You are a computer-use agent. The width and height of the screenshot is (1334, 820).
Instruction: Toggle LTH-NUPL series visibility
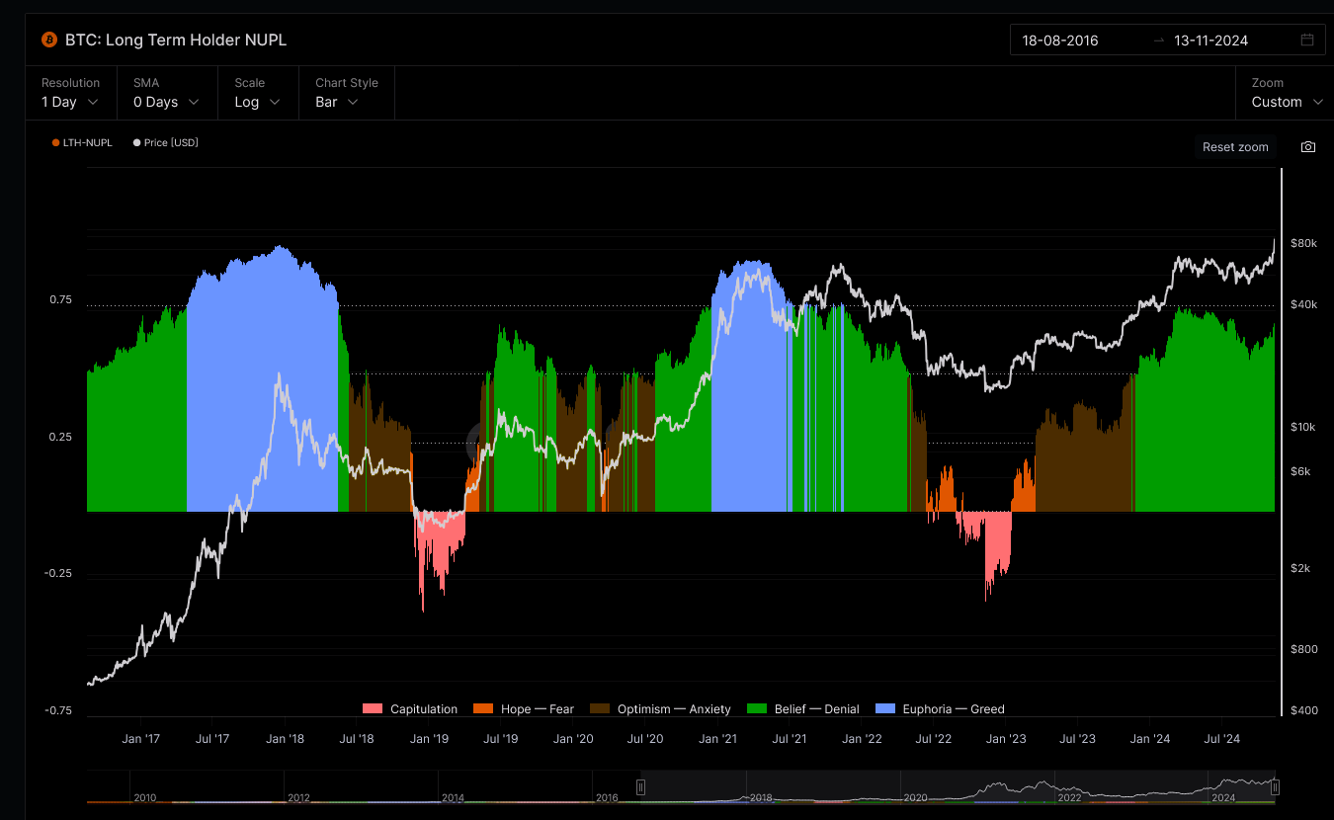tap(83, 143)
